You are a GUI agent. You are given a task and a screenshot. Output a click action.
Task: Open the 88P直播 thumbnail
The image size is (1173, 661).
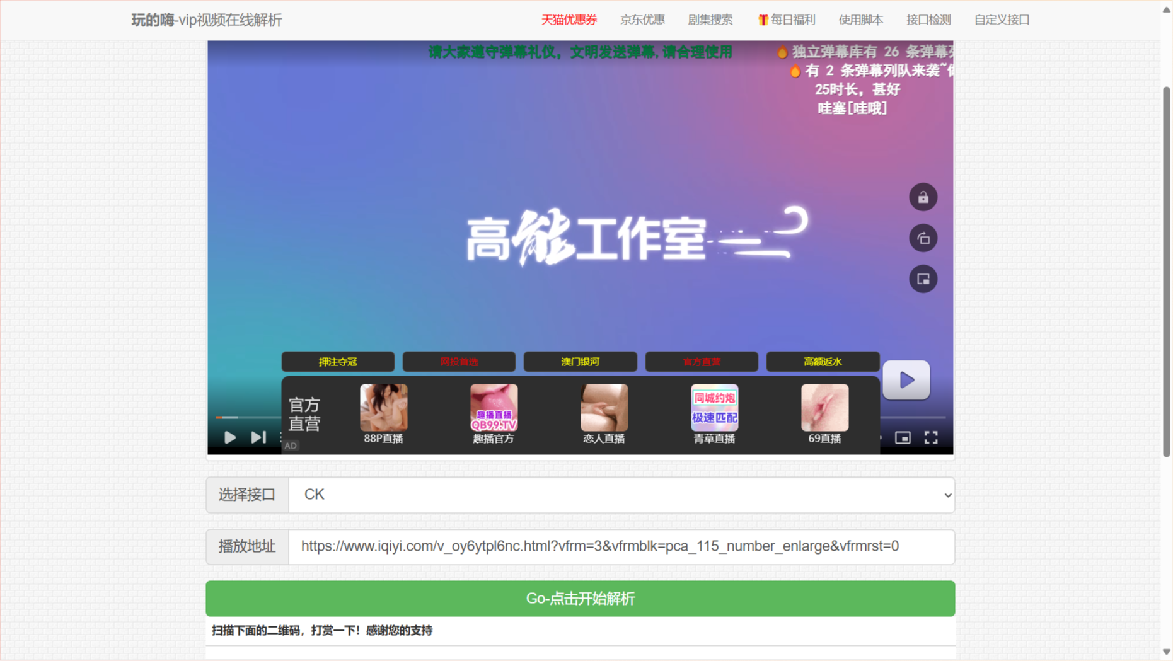383,407
